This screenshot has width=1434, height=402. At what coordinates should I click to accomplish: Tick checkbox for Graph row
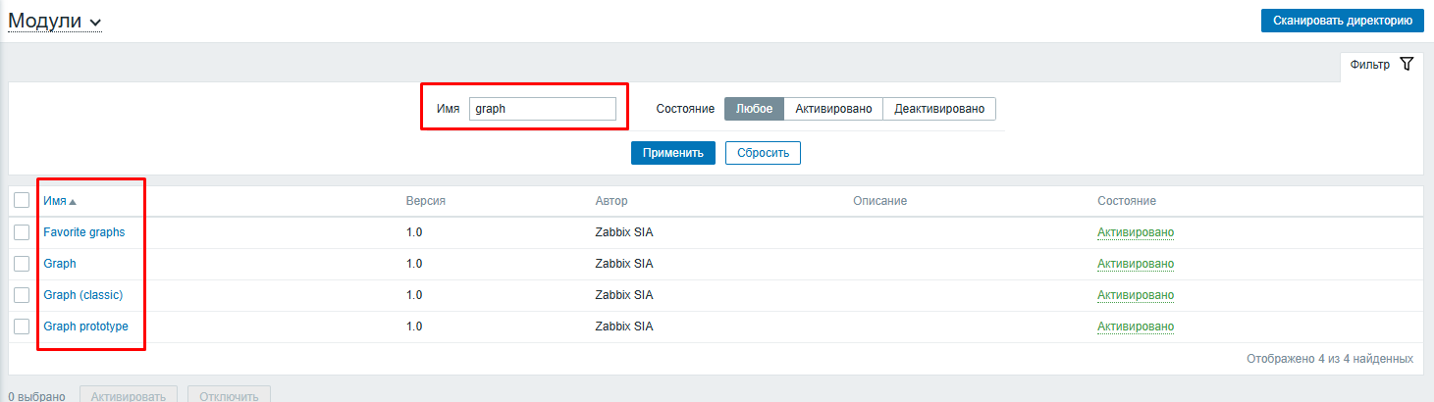(22, 264)
